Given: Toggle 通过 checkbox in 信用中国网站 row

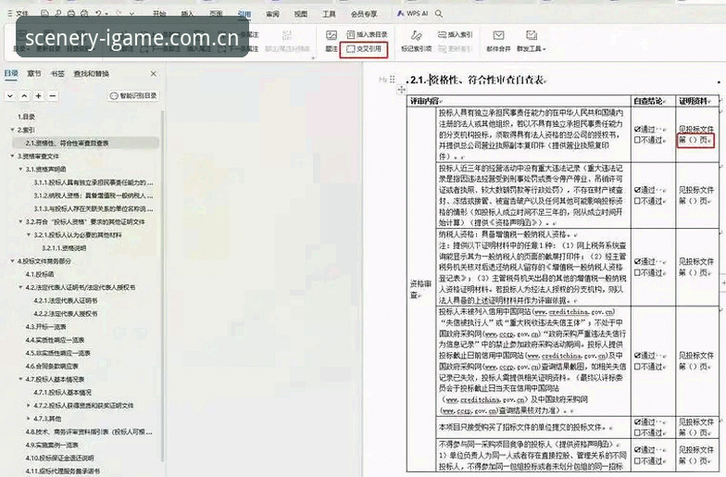Looking at the screenshot, I should (637, 356).
